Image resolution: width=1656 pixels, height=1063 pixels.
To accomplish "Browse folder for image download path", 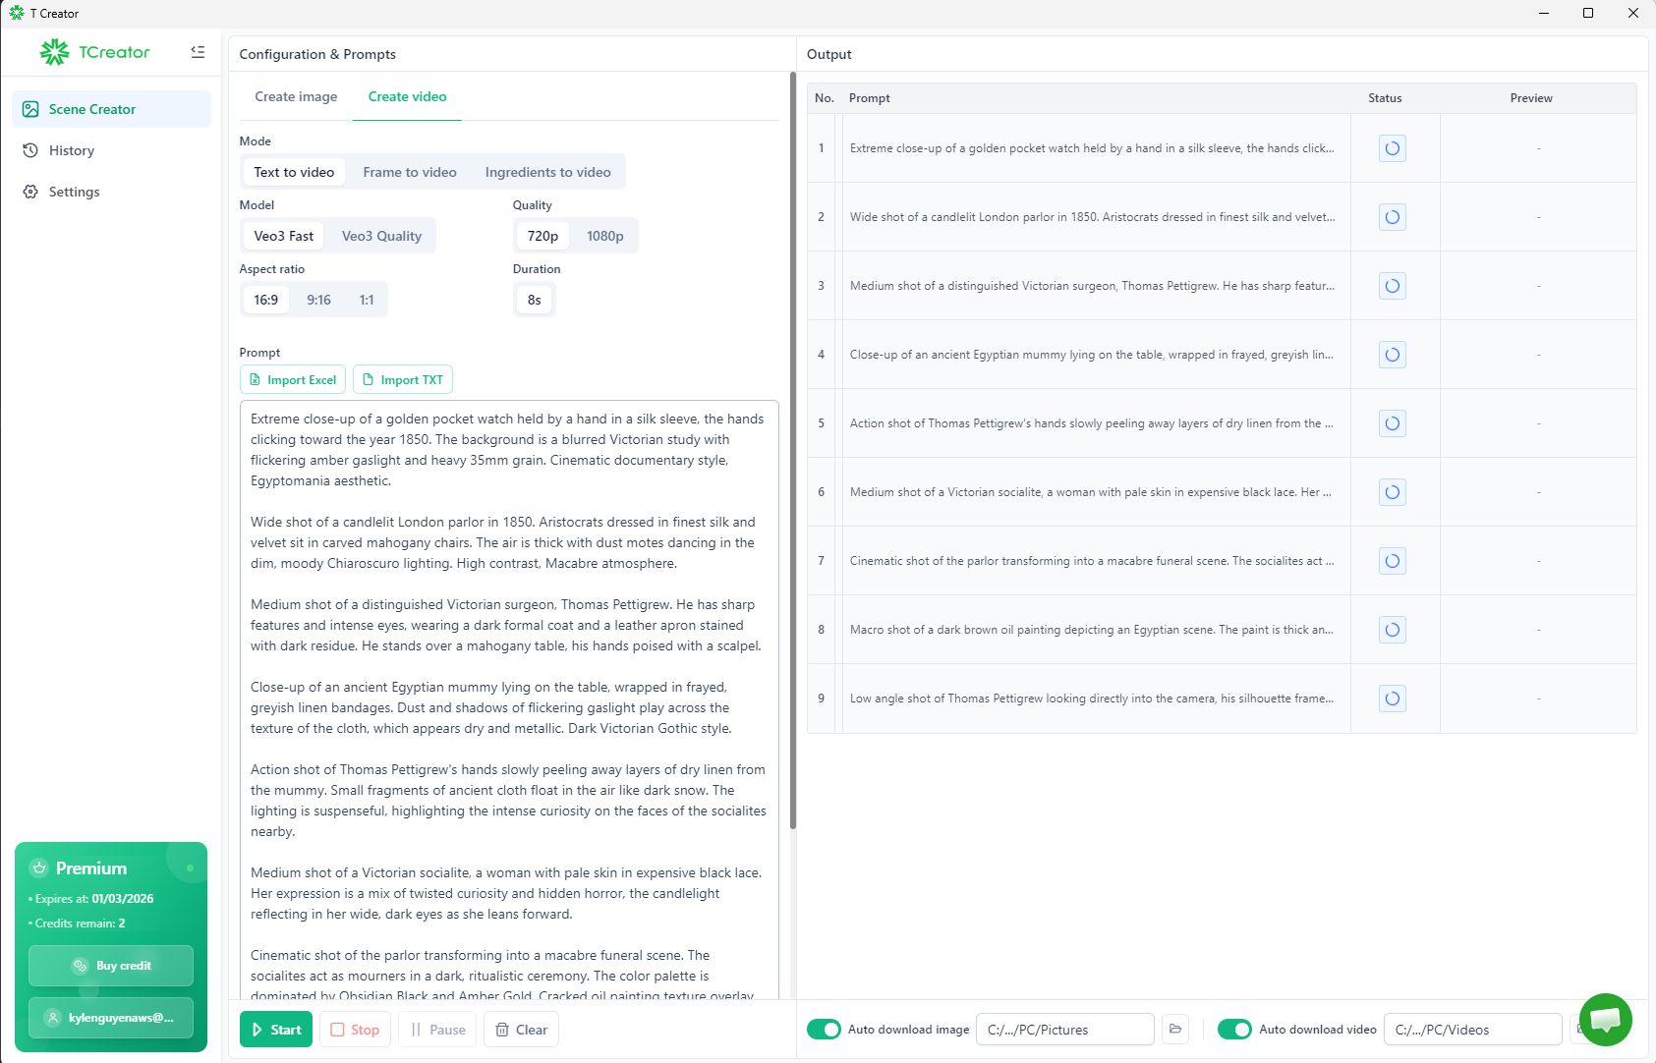I will pyautogui.click(x=1175, y=1030).
